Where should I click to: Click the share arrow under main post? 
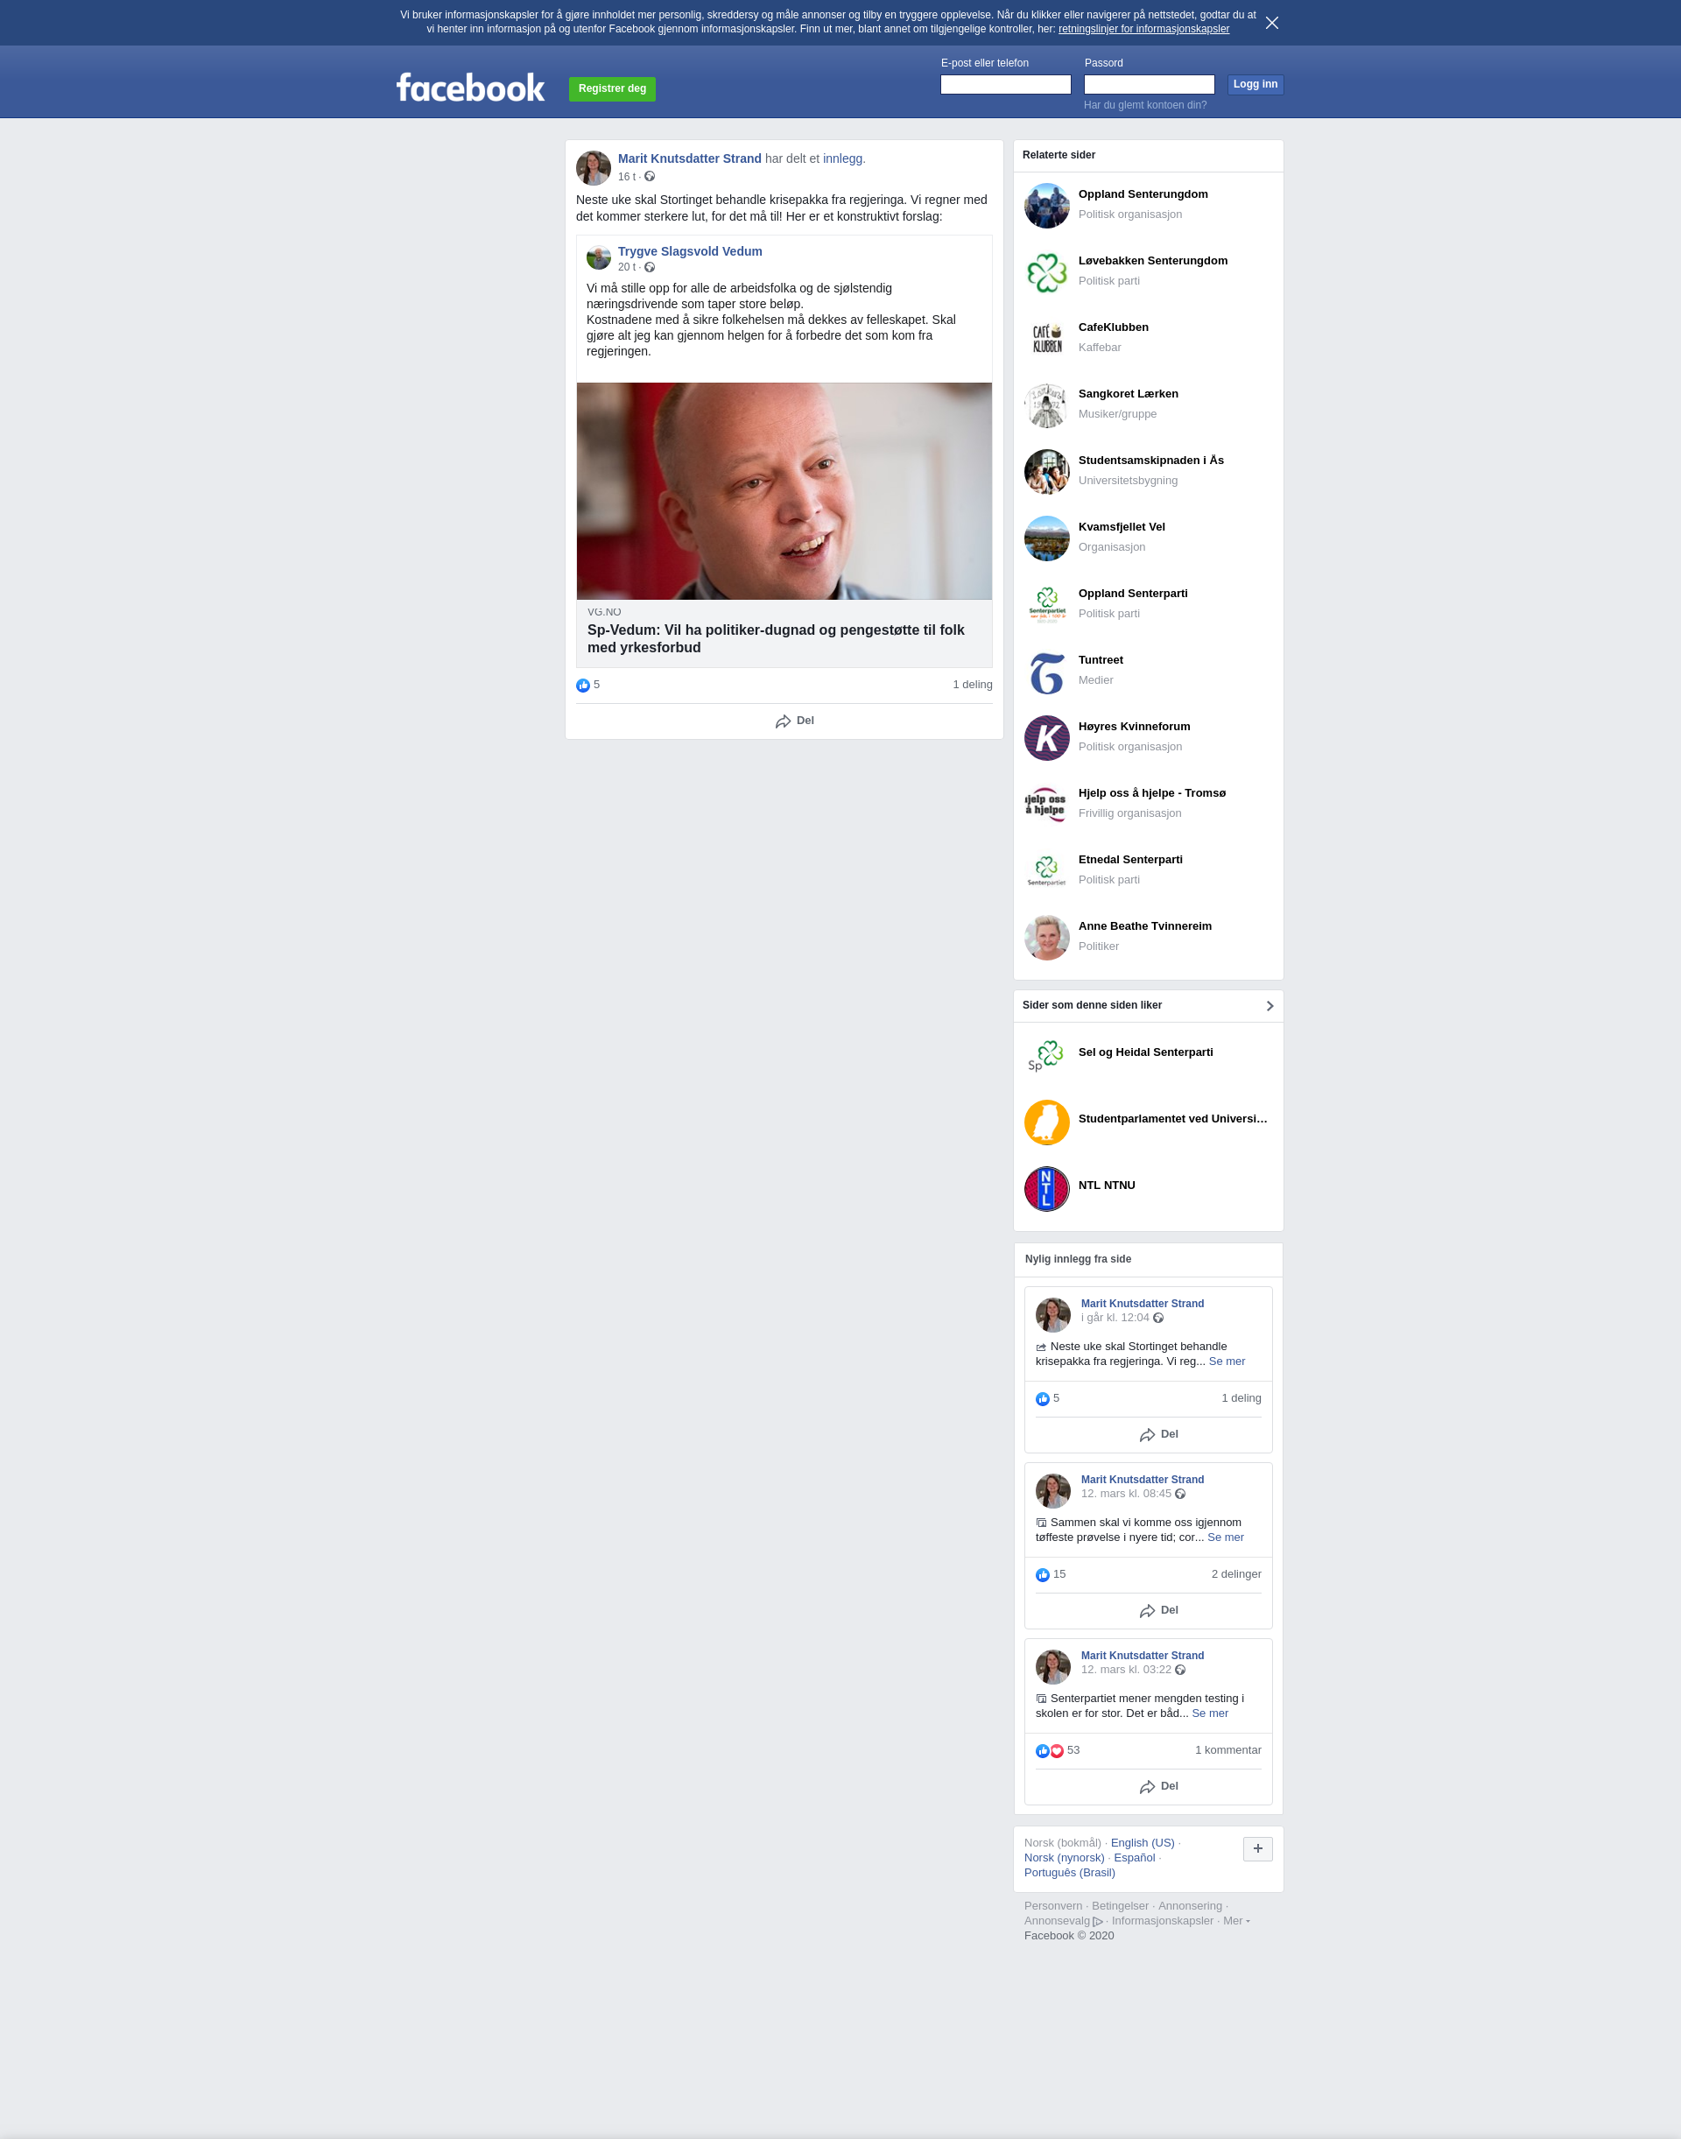tap(784, 721)
